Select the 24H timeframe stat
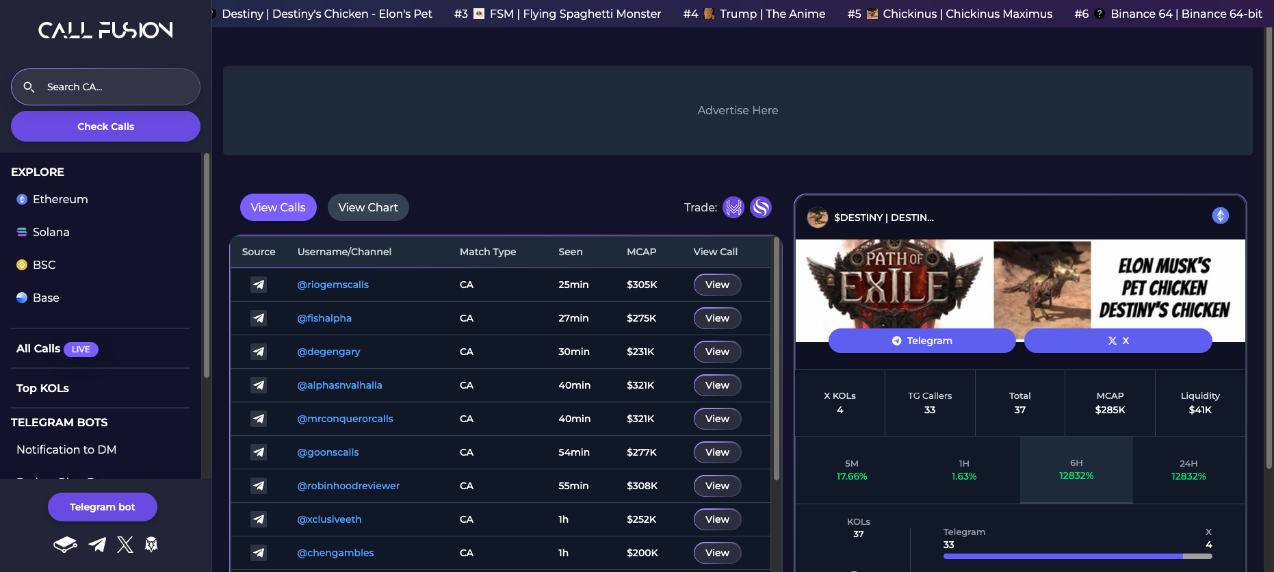Image resolution: width=1274 pixels, height=572 pixels. [x=1188, y=470]
